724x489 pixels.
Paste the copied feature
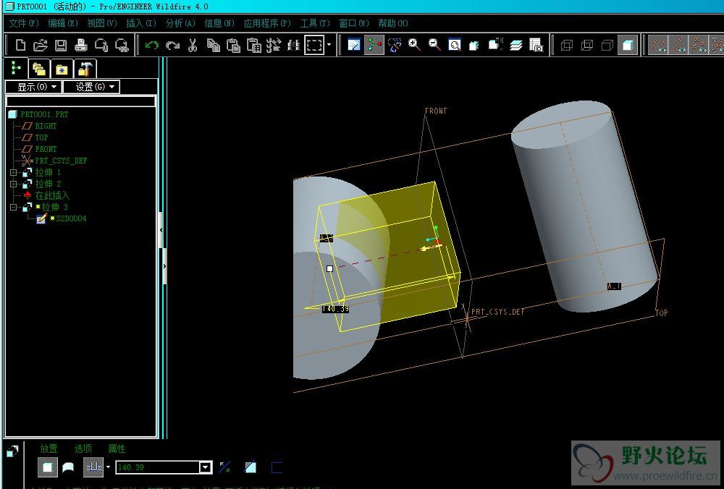coord(233,45)
